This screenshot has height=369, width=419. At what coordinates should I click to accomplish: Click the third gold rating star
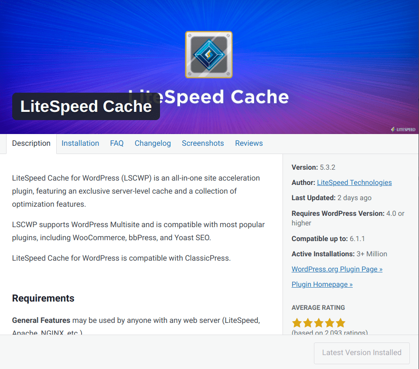319,322
